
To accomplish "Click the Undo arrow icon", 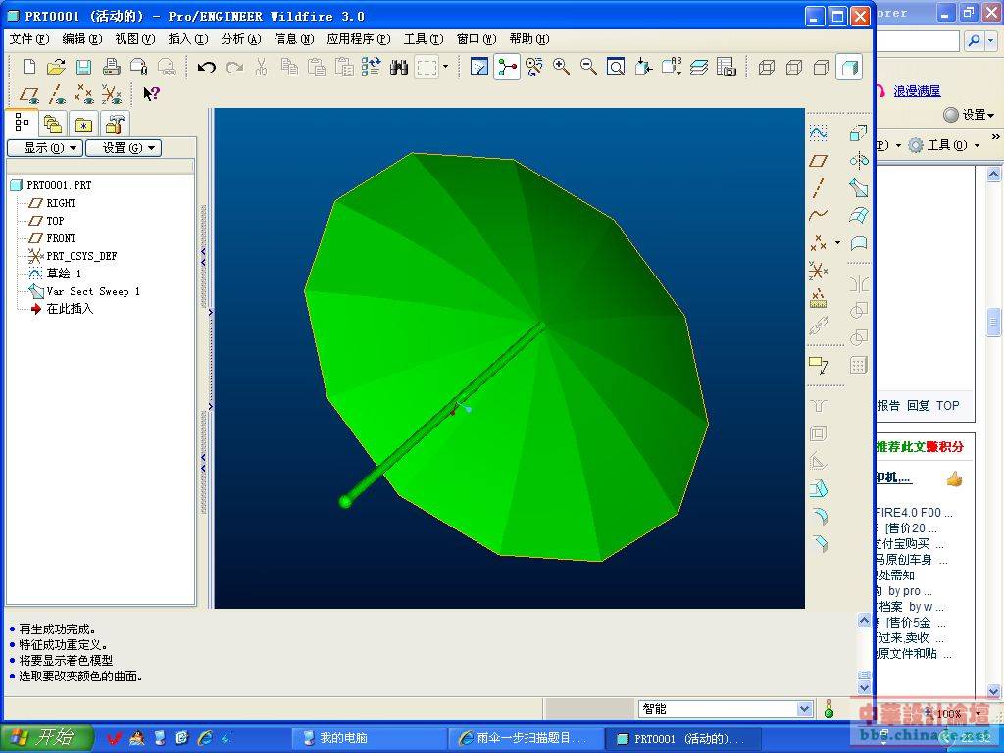I will click(x=206, y=67).
